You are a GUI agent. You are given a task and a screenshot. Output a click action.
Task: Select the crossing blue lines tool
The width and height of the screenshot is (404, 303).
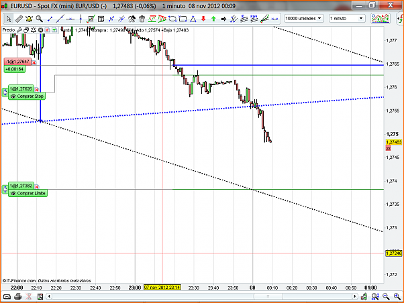[x=111, y=19]
